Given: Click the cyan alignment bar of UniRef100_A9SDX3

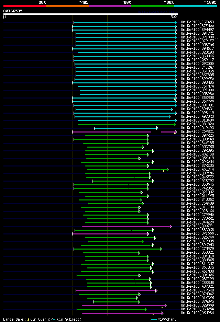Looking at the screenshot, I should click(122, 117).
